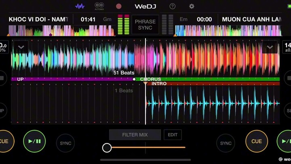Toggle SYNC on the right deck

226,143
